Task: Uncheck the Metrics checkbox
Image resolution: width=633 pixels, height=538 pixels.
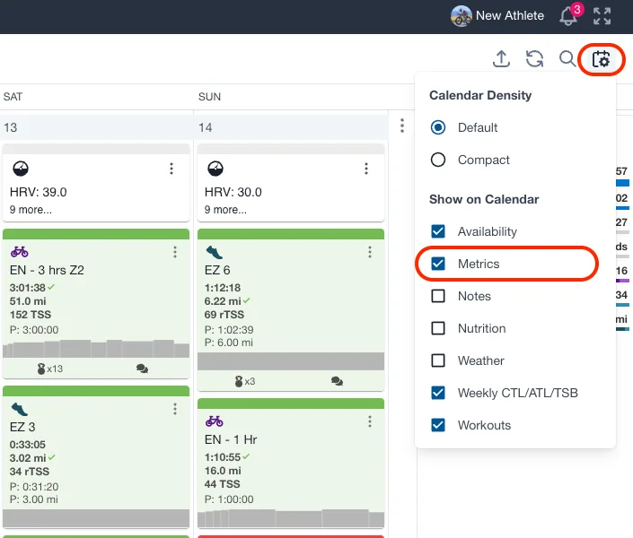Action: pos(438,264)
